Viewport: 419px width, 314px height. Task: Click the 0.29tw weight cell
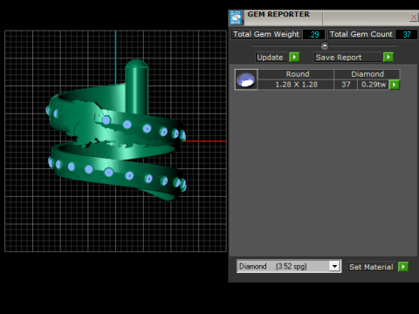374,85
